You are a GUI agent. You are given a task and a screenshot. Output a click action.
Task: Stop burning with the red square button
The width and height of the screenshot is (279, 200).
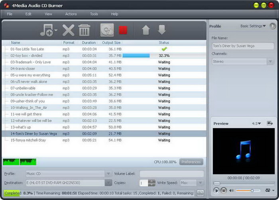click(123, 30)
